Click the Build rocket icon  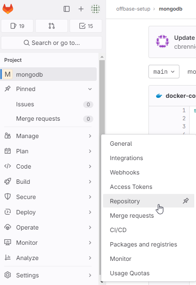pos(8,181)
